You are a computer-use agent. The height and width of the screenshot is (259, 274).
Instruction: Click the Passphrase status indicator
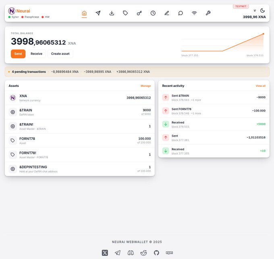(30, 17)
